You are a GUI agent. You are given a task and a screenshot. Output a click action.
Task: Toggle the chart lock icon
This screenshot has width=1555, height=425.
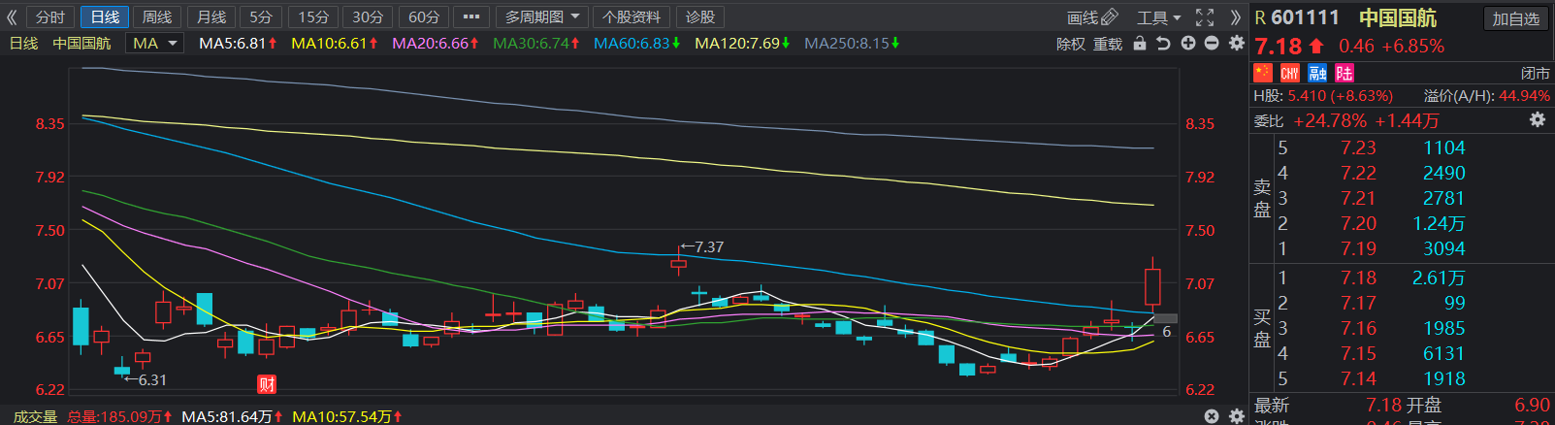tap(1140, 44)
